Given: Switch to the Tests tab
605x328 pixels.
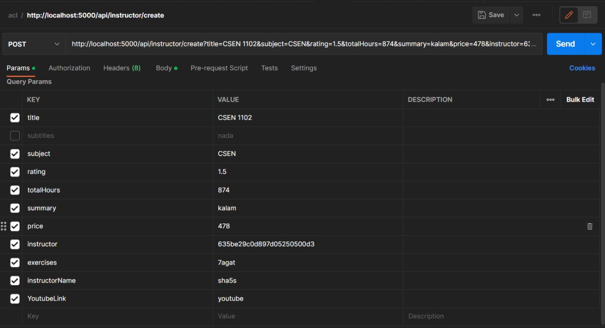Looking at the screenshot, I should 269,68.
